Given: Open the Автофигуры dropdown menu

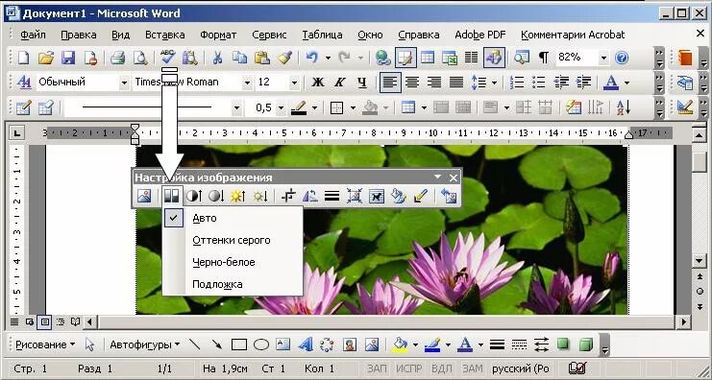Looking at the screenshot, I should coord(144,344).
